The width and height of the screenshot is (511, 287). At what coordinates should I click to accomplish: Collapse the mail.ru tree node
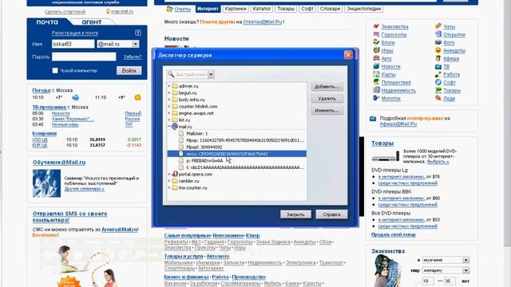[169, 127]
